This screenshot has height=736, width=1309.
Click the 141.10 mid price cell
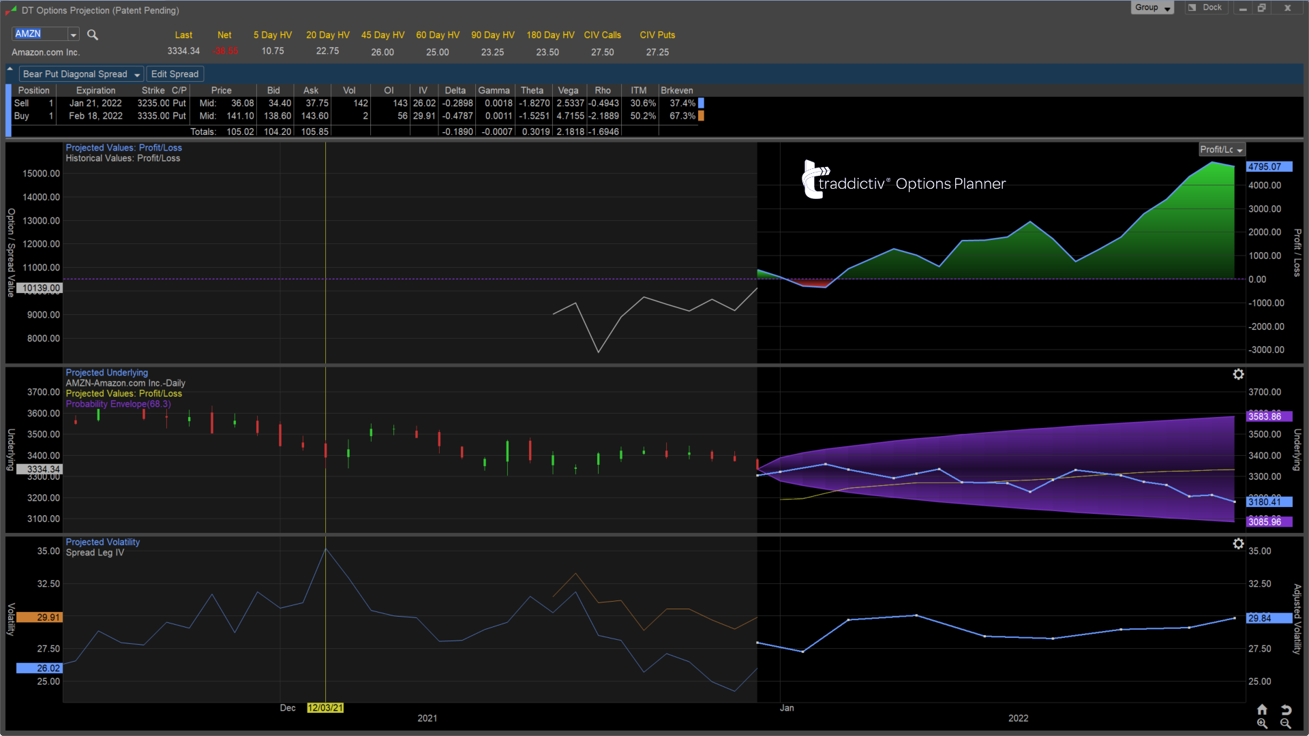(x=240, y=117)
